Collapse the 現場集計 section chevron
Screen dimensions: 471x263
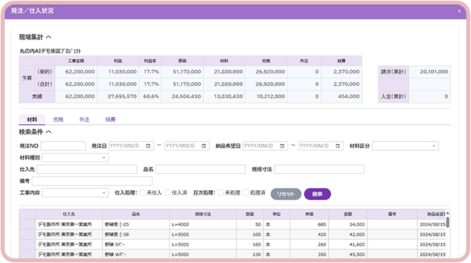click(49, 37)
